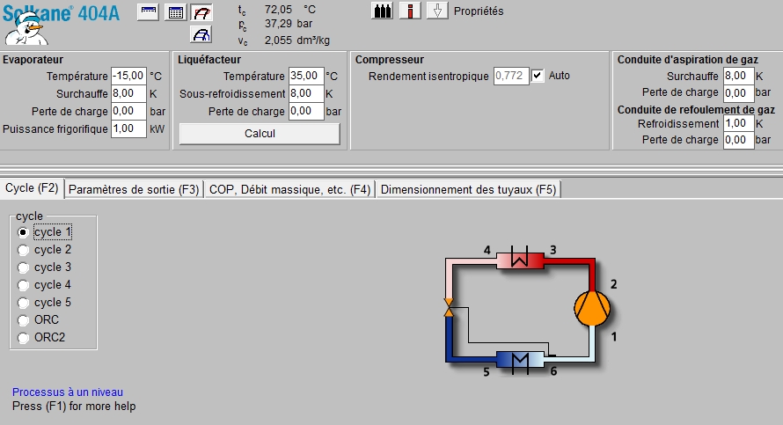Click the Puissance frigorifique field
Screen dimensions: 783x425
(x=128, y=128)
